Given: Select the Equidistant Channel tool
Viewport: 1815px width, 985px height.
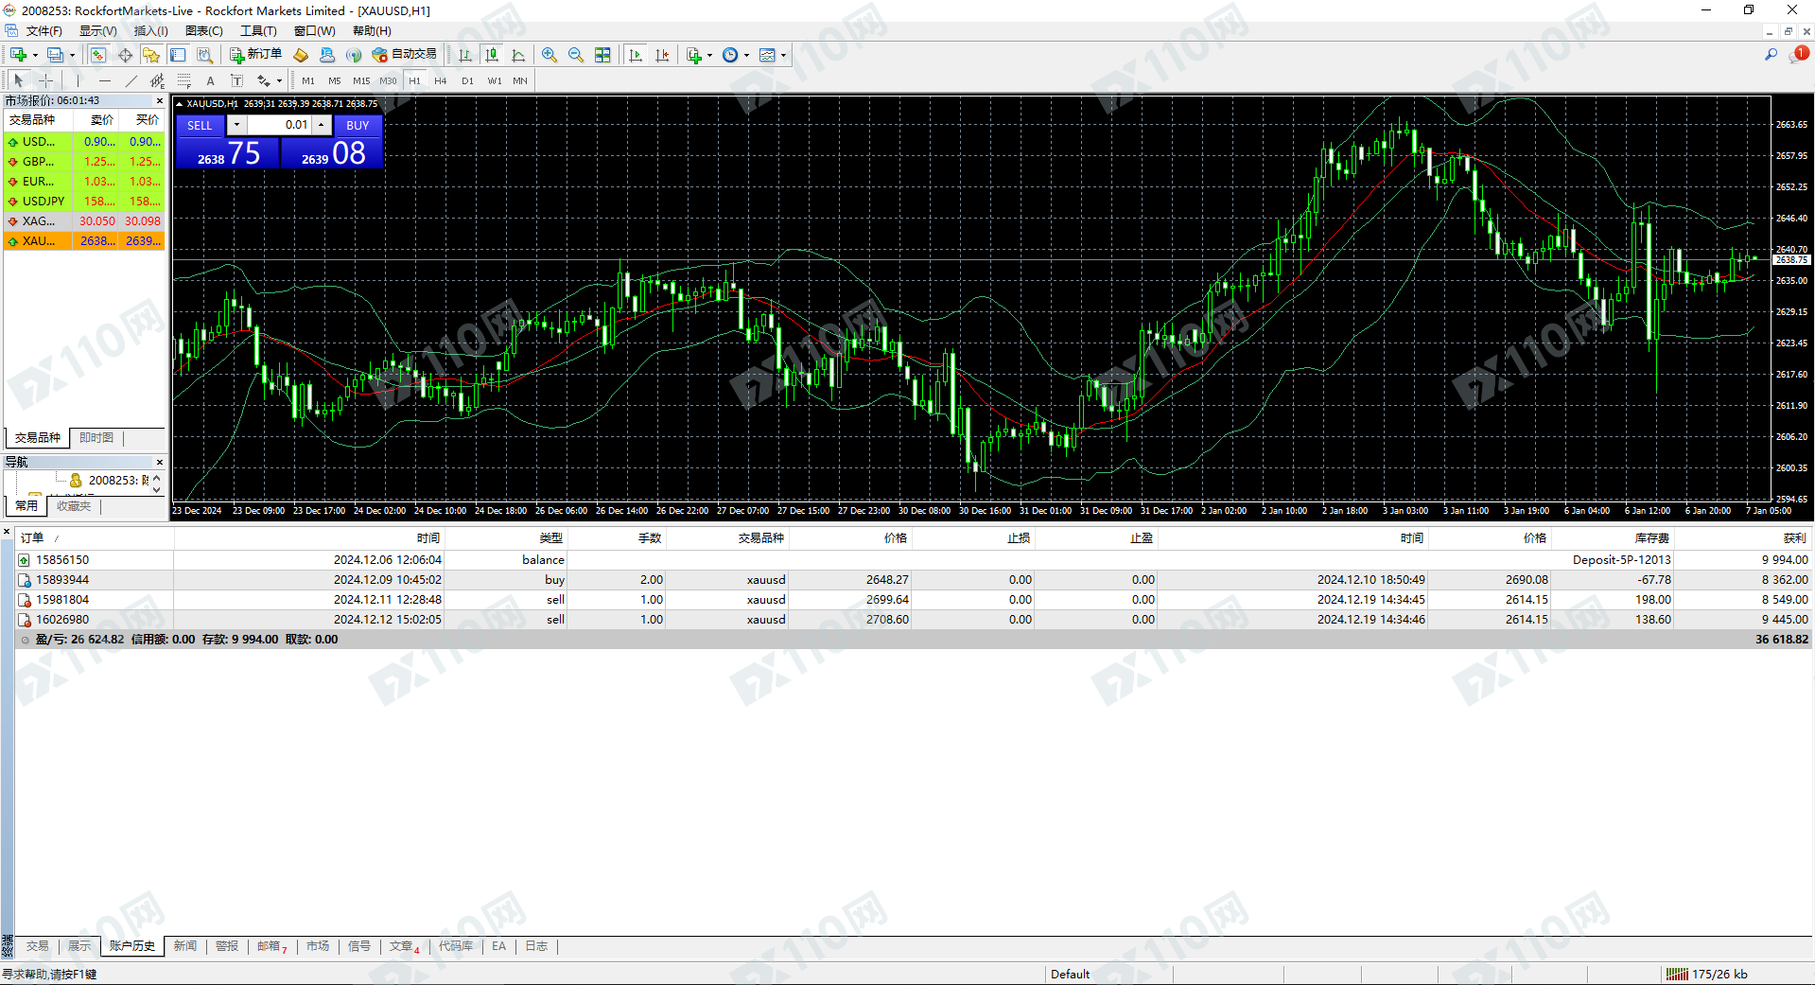Looking at the screenshot, I should [x=158, y=80].
